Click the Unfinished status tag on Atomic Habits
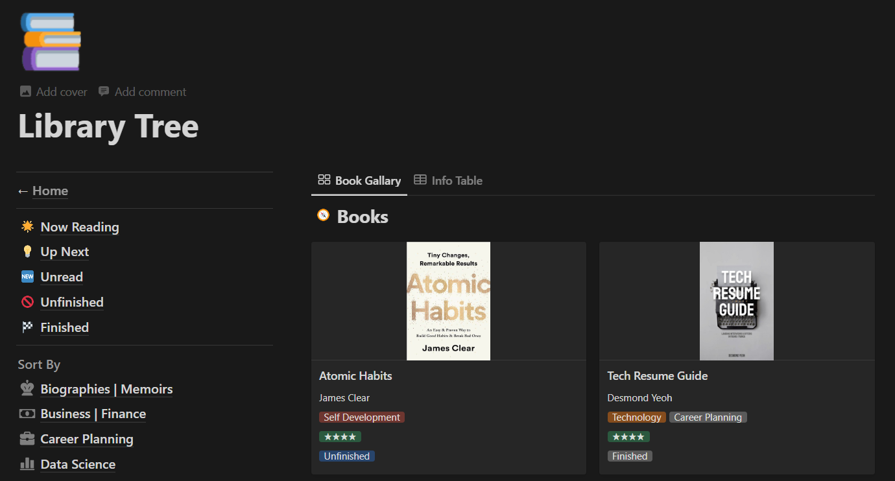Image resolution: width=895 pixels, height=481 pixels. pos(347,456)
